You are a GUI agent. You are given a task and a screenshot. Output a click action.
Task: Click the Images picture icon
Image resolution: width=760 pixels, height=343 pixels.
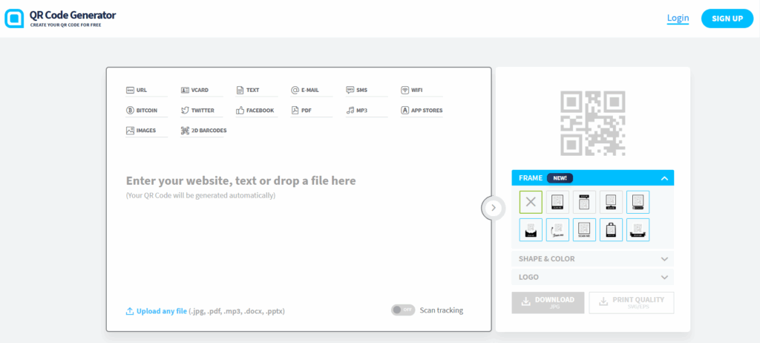tap(130, 131)
